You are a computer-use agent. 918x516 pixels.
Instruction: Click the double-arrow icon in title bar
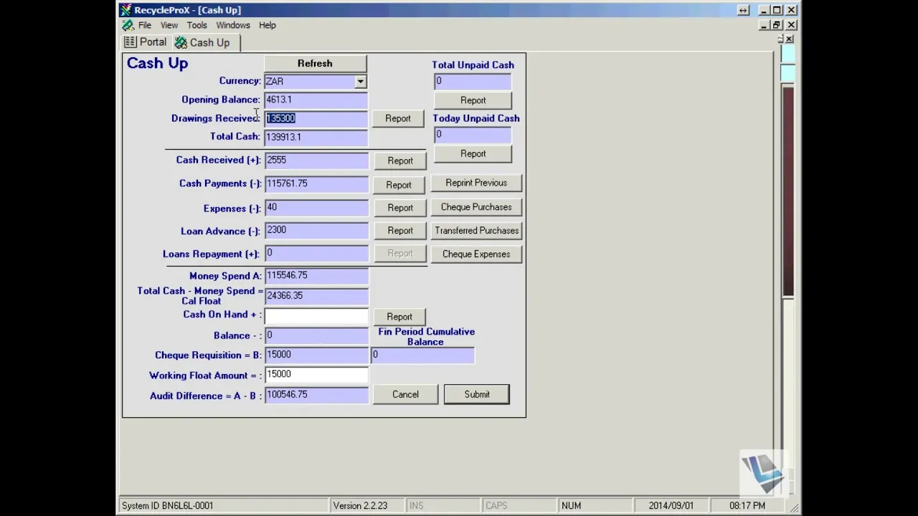pyautogui.click(x=744, y=10)
